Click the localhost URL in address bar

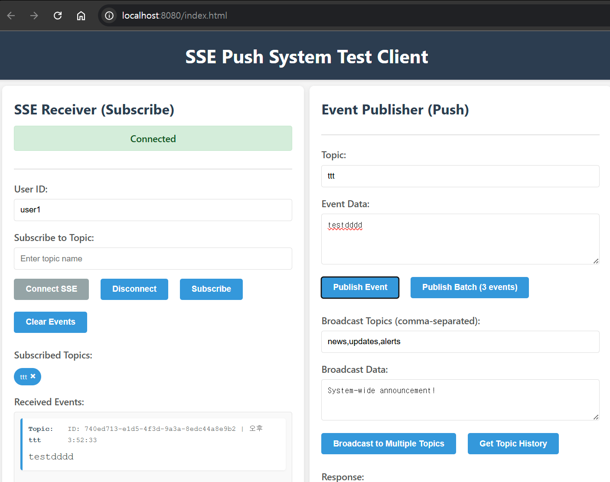(174, 16)
